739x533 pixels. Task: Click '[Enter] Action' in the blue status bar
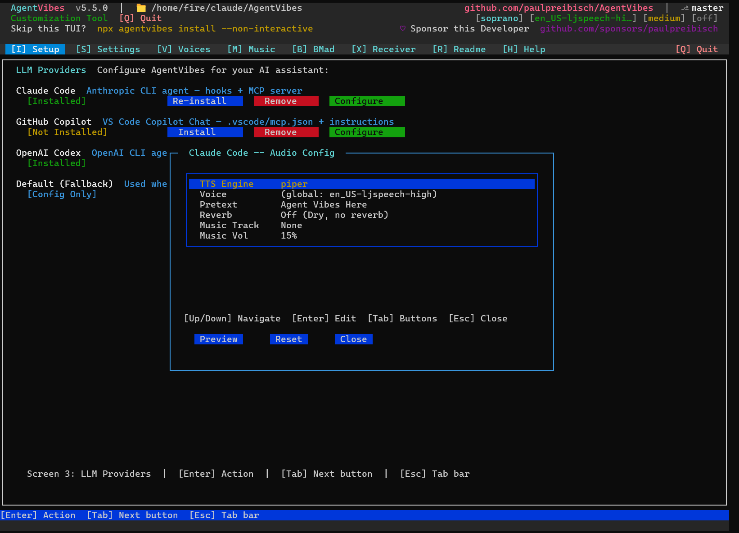pos(38,515)
